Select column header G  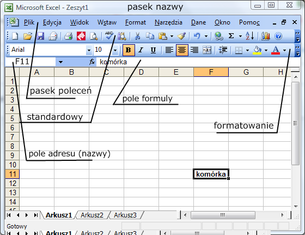point(246,72)
